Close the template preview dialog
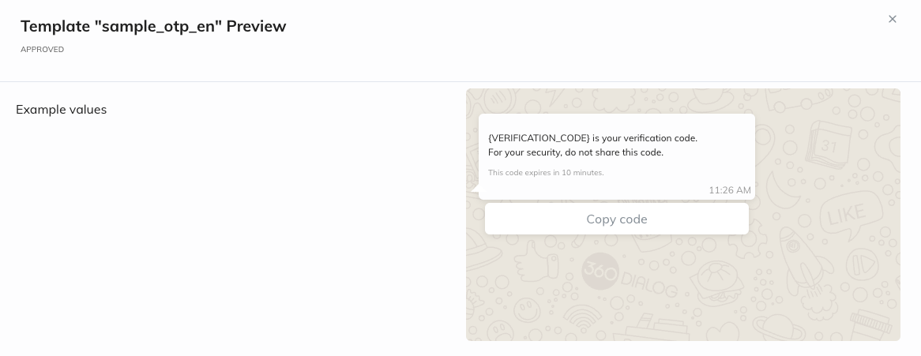The image size is (921, 356). (893, 19)
